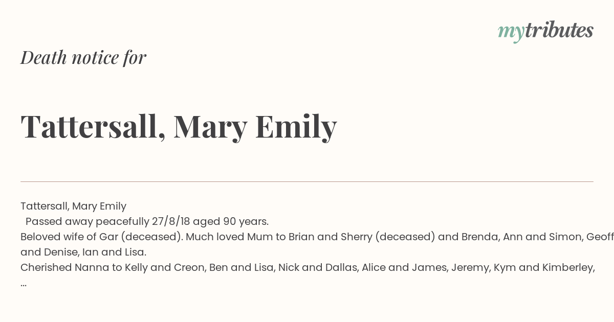Click the horizontal divider line
Screen dimensions: 614x322
(x=307, y=181)
